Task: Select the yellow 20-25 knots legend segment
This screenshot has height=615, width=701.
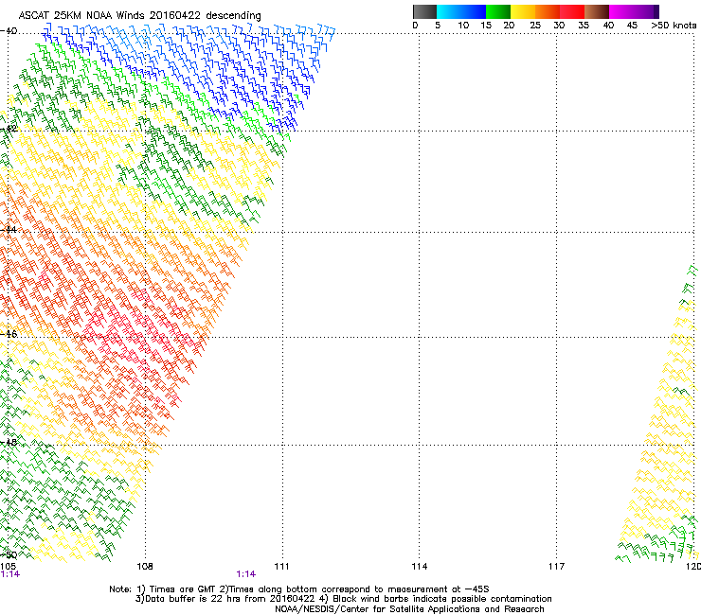Action: [x=523, y=11]
